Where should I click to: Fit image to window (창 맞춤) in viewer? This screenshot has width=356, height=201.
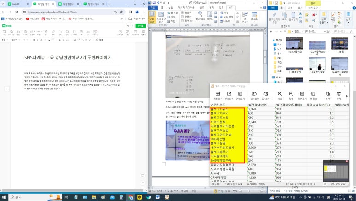[x=313, y=95]
